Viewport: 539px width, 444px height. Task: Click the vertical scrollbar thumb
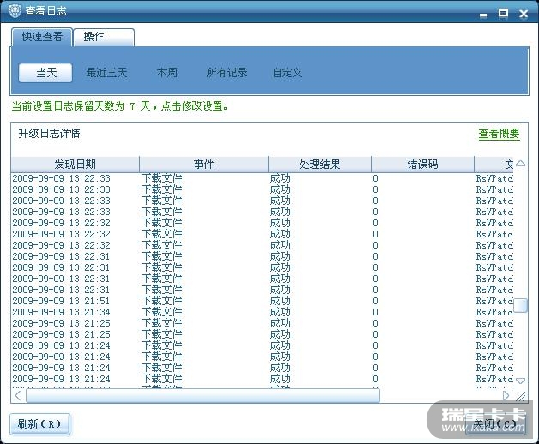(520, 305)
